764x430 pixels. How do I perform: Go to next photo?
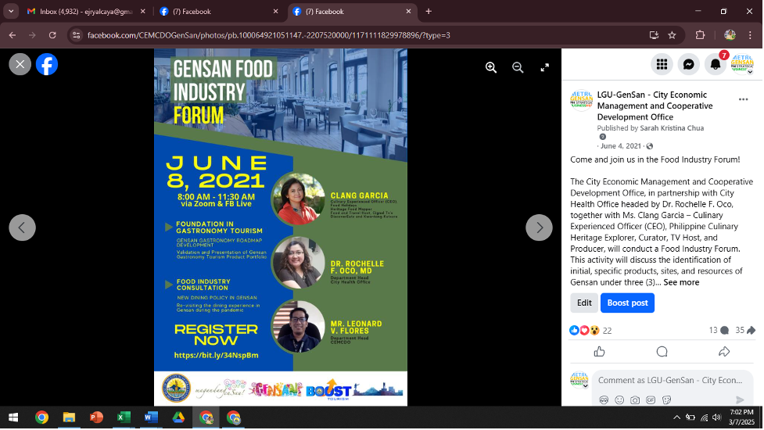point(539,228)
